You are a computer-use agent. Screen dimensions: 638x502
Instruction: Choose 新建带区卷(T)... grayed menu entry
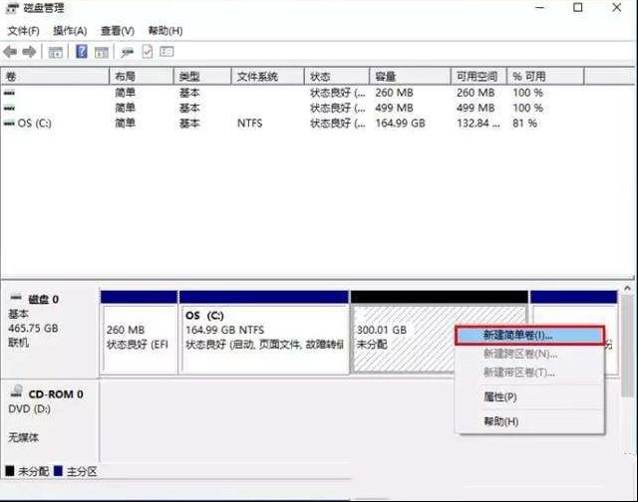tap(529, 373)
